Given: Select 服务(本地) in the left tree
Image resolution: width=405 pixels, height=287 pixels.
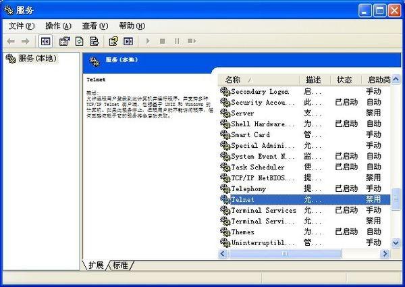Looking at the screenshot, I should click(x=37, y=58).
